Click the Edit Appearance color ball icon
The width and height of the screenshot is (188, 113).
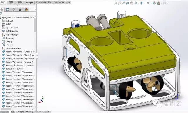click(154, 3)
